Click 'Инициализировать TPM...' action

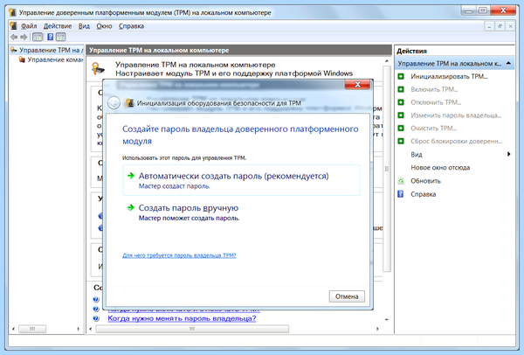pyautogui.click(x=449, y=77)
